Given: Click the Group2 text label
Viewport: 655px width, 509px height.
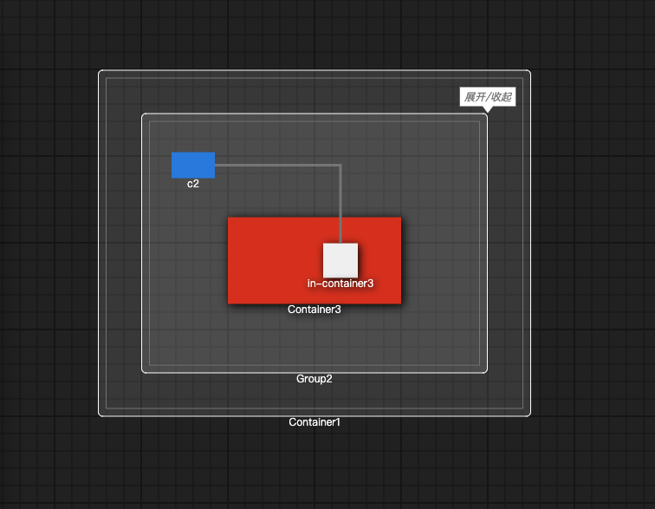Looking at the screenshot, I should pyautogui.click(x=315, y=379).
